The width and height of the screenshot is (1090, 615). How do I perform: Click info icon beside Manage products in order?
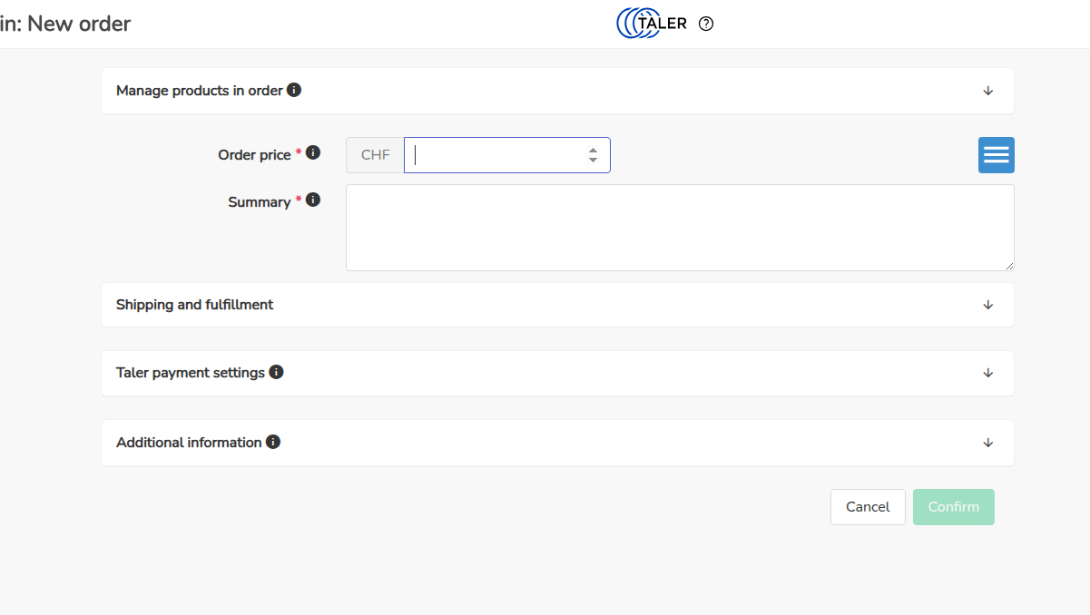coord(294,90)
